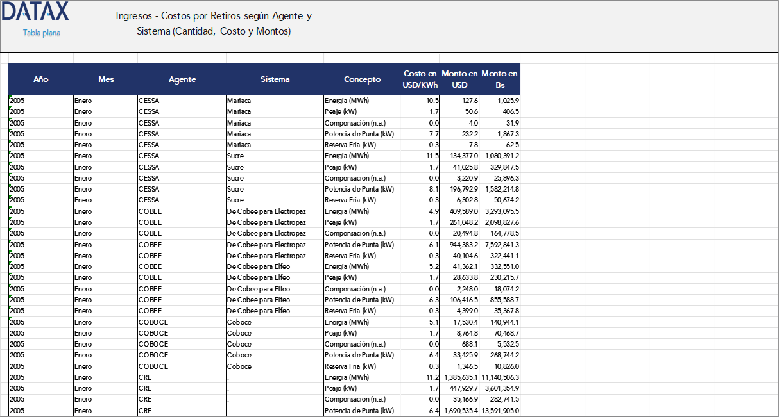This screenshot has width=779, height=417.
Task: Click the Costo en USD/KWh header
Action: point(420,79)
